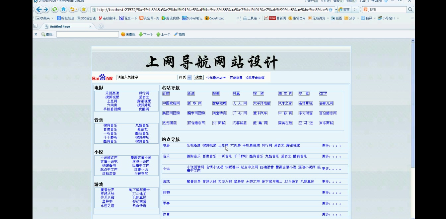Expand the 网页 search type dropdown
The height and width of the screenshot is (219, 446).
point(189,77)
